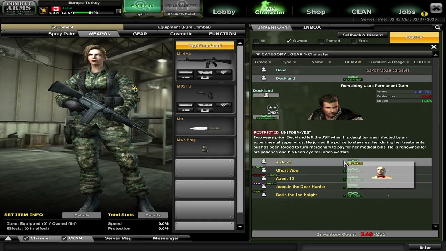Click the Canada flag beside Liam

(x=56, y=8)
